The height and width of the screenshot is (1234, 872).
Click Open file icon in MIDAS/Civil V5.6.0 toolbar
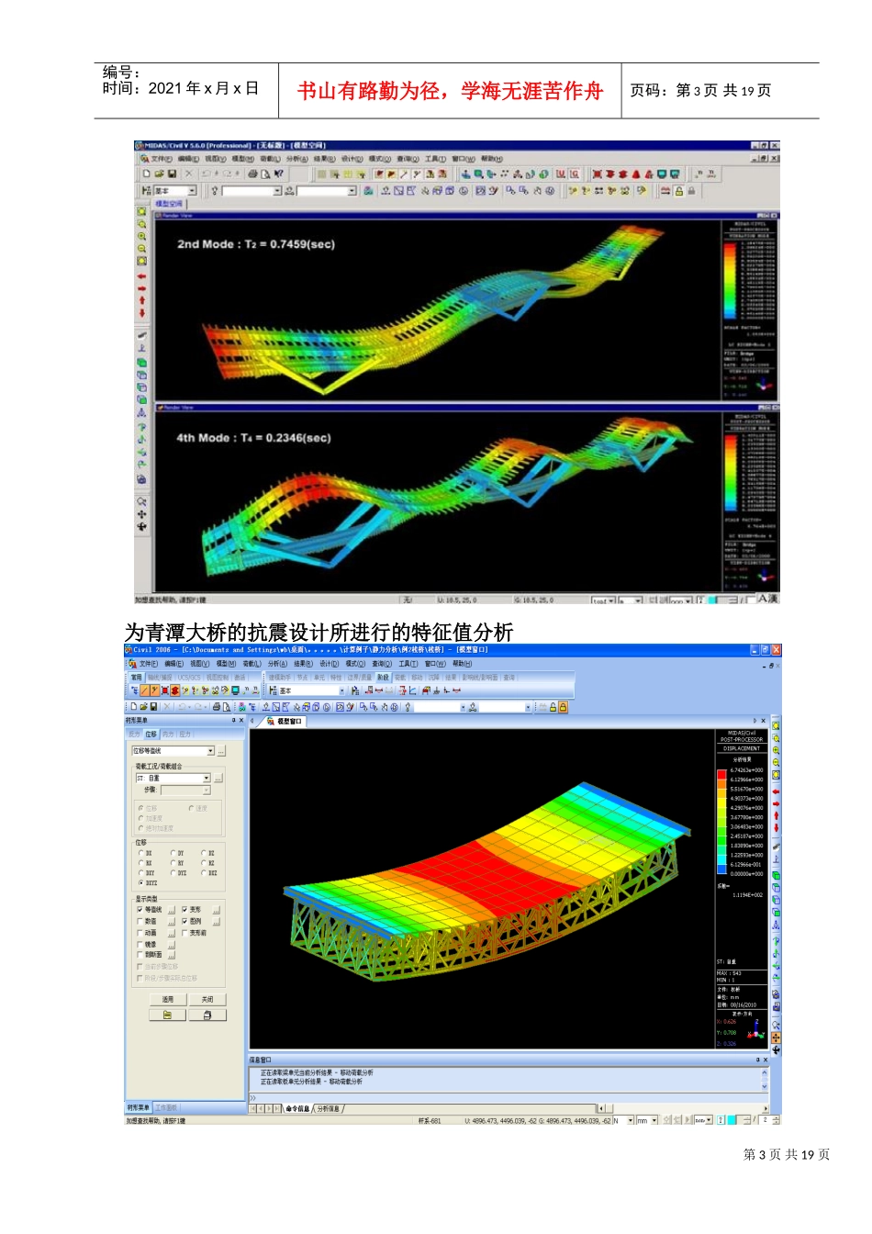point(159,174)
